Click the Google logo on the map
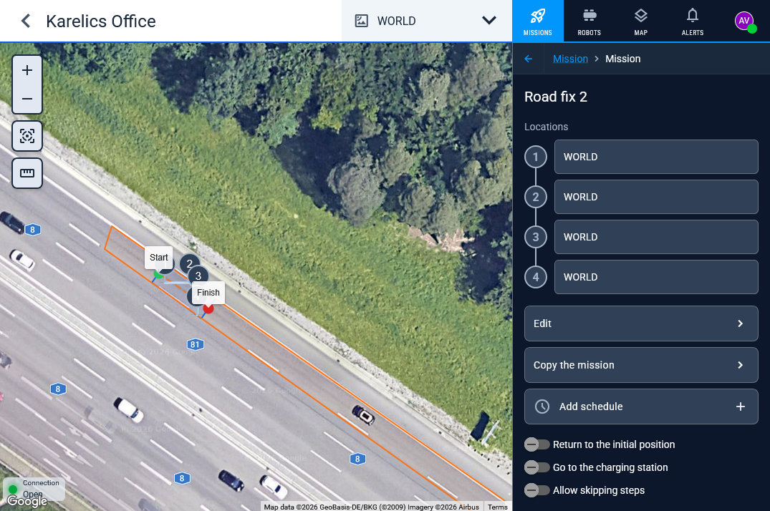The height and width of the screenshot is (511, 770). coord(27,501)
